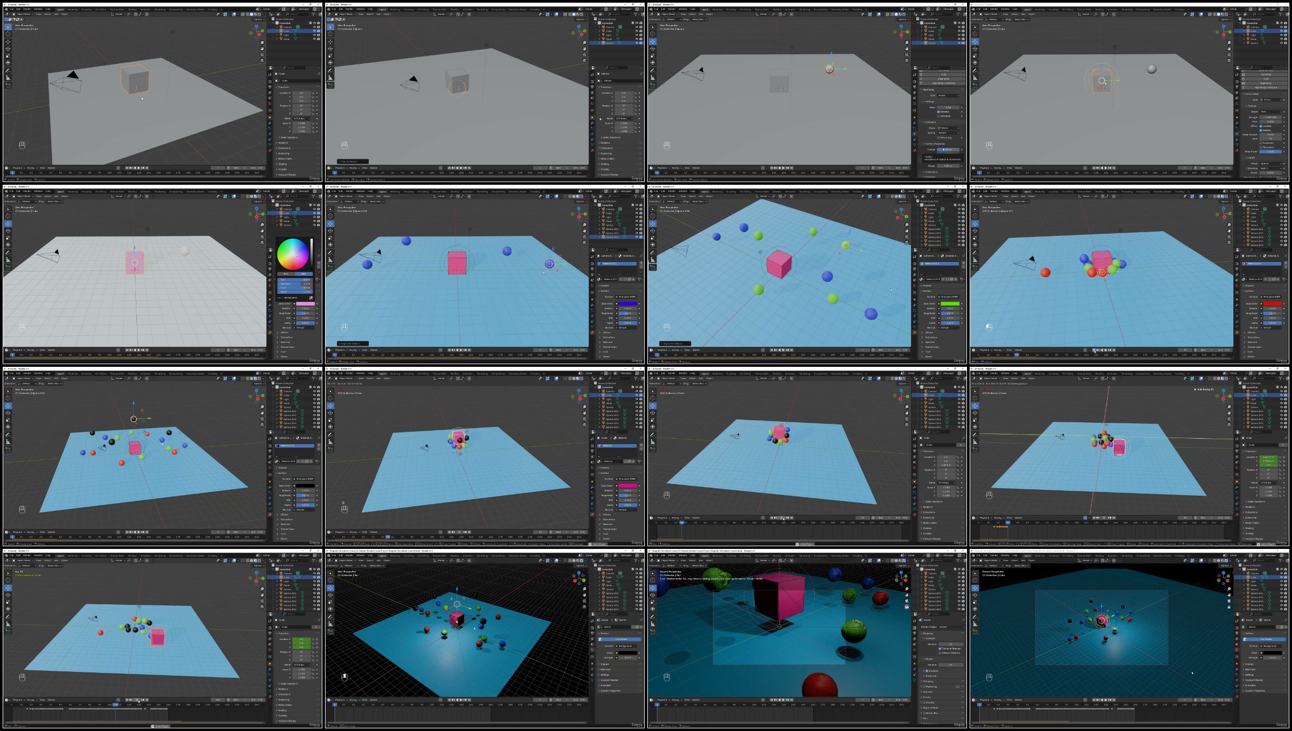Open the Rigid Body Type 'Active' dropdown
The height and width of the screenshot is (731, 1292).
tap(948, 95)
